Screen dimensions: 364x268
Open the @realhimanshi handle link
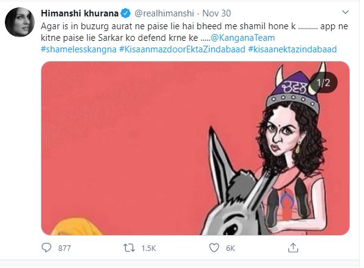[164, 13]
